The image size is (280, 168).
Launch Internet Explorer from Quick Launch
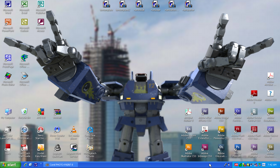26,165
